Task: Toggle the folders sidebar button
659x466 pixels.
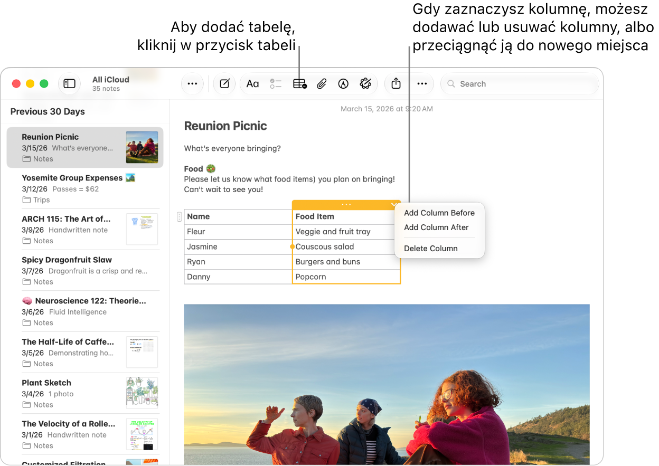Action: (70, 83)
